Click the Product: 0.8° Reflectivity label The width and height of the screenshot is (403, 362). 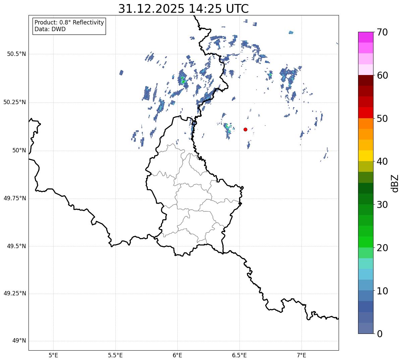69,22
